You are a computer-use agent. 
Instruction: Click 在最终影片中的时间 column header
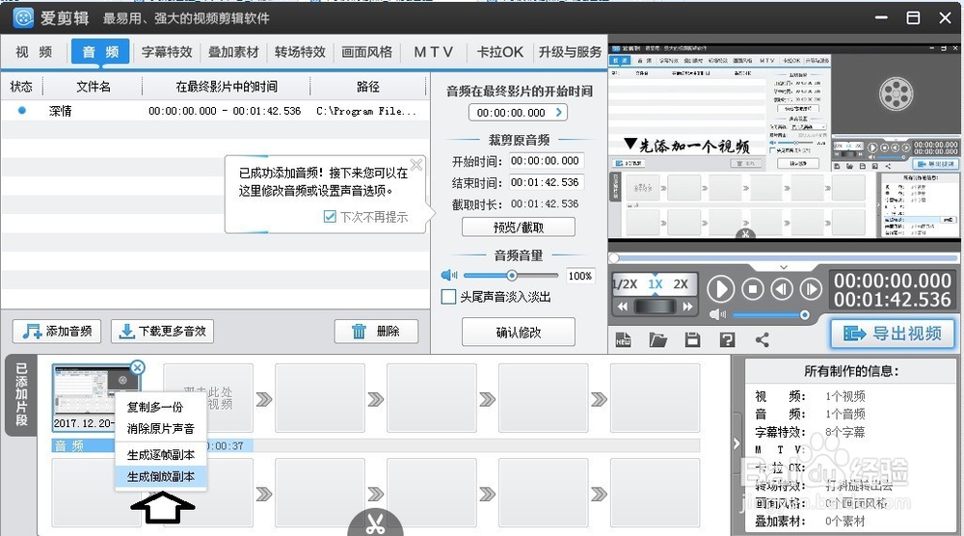(227, 87)
